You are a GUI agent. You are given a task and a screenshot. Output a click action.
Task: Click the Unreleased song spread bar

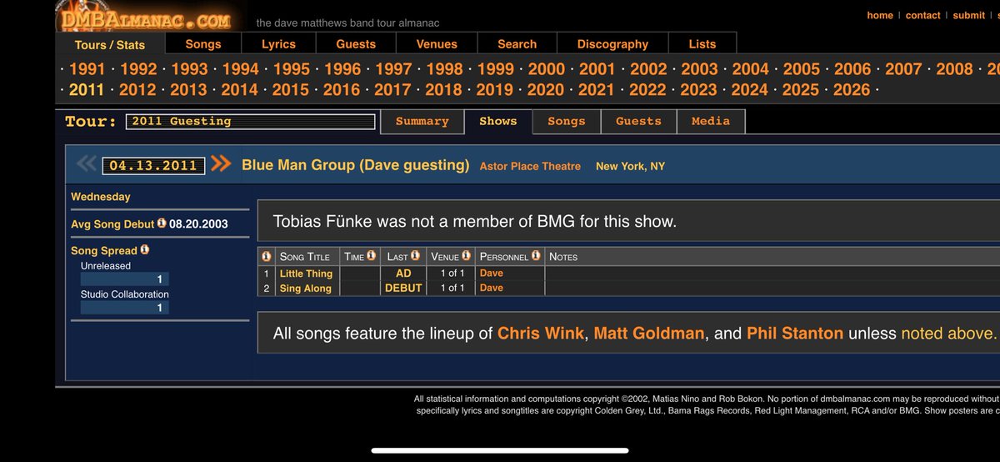(124, 279)
